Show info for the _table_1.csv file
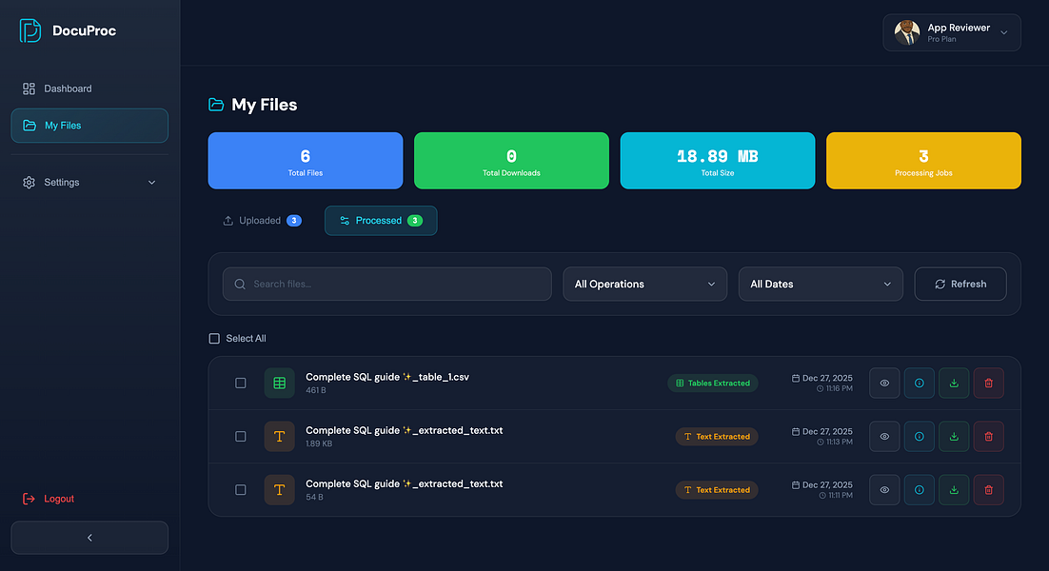The width and height of the screenshot is (1049, 571). pyautogui.click(x=920, y=384)
